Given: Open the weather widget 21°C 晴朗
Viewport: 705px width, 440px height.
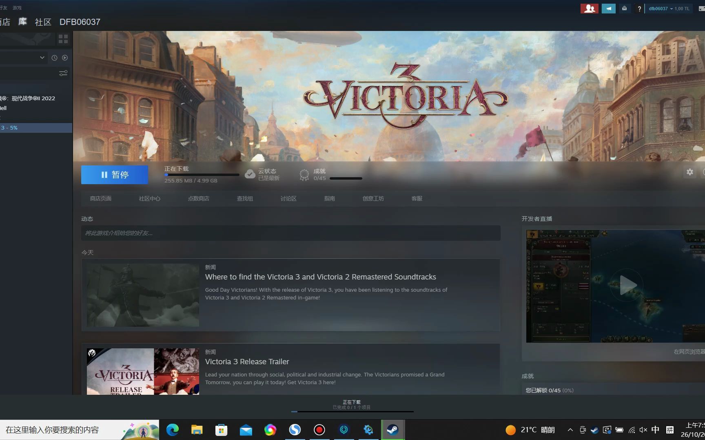Looking at the screenshot, I should click(x=530, y=430).
